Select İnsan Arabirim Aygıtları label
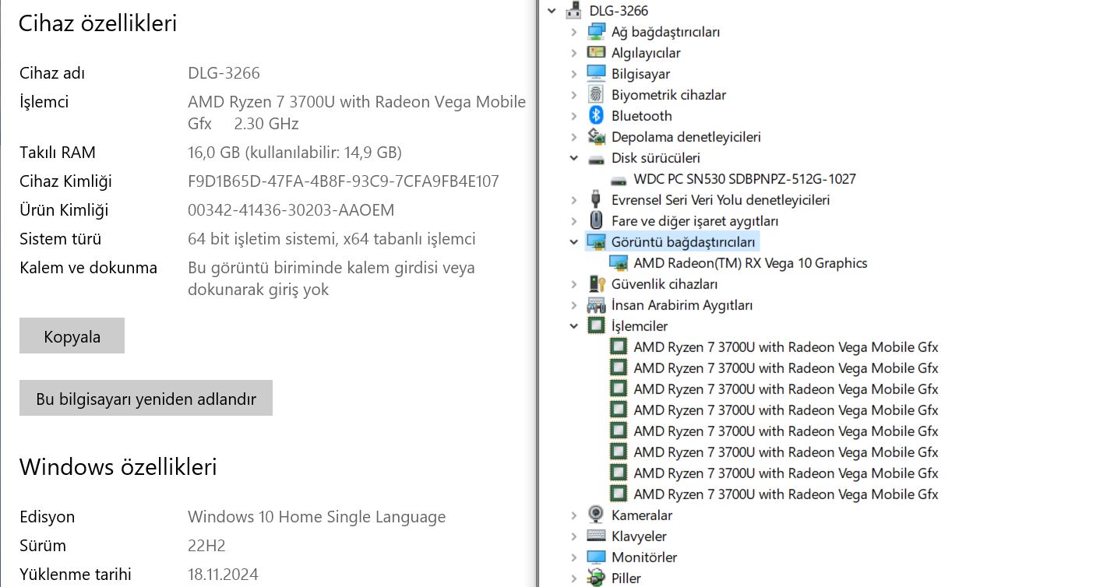 pos(682,305)
